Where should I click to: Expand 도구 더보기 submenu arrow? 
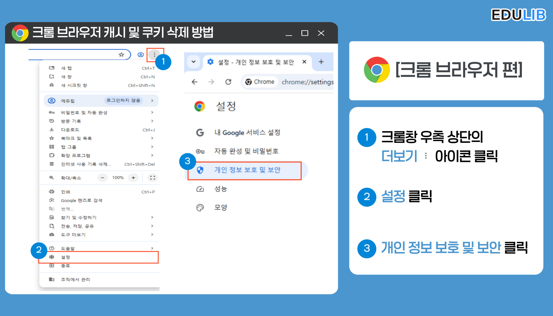tap(152, 235)
